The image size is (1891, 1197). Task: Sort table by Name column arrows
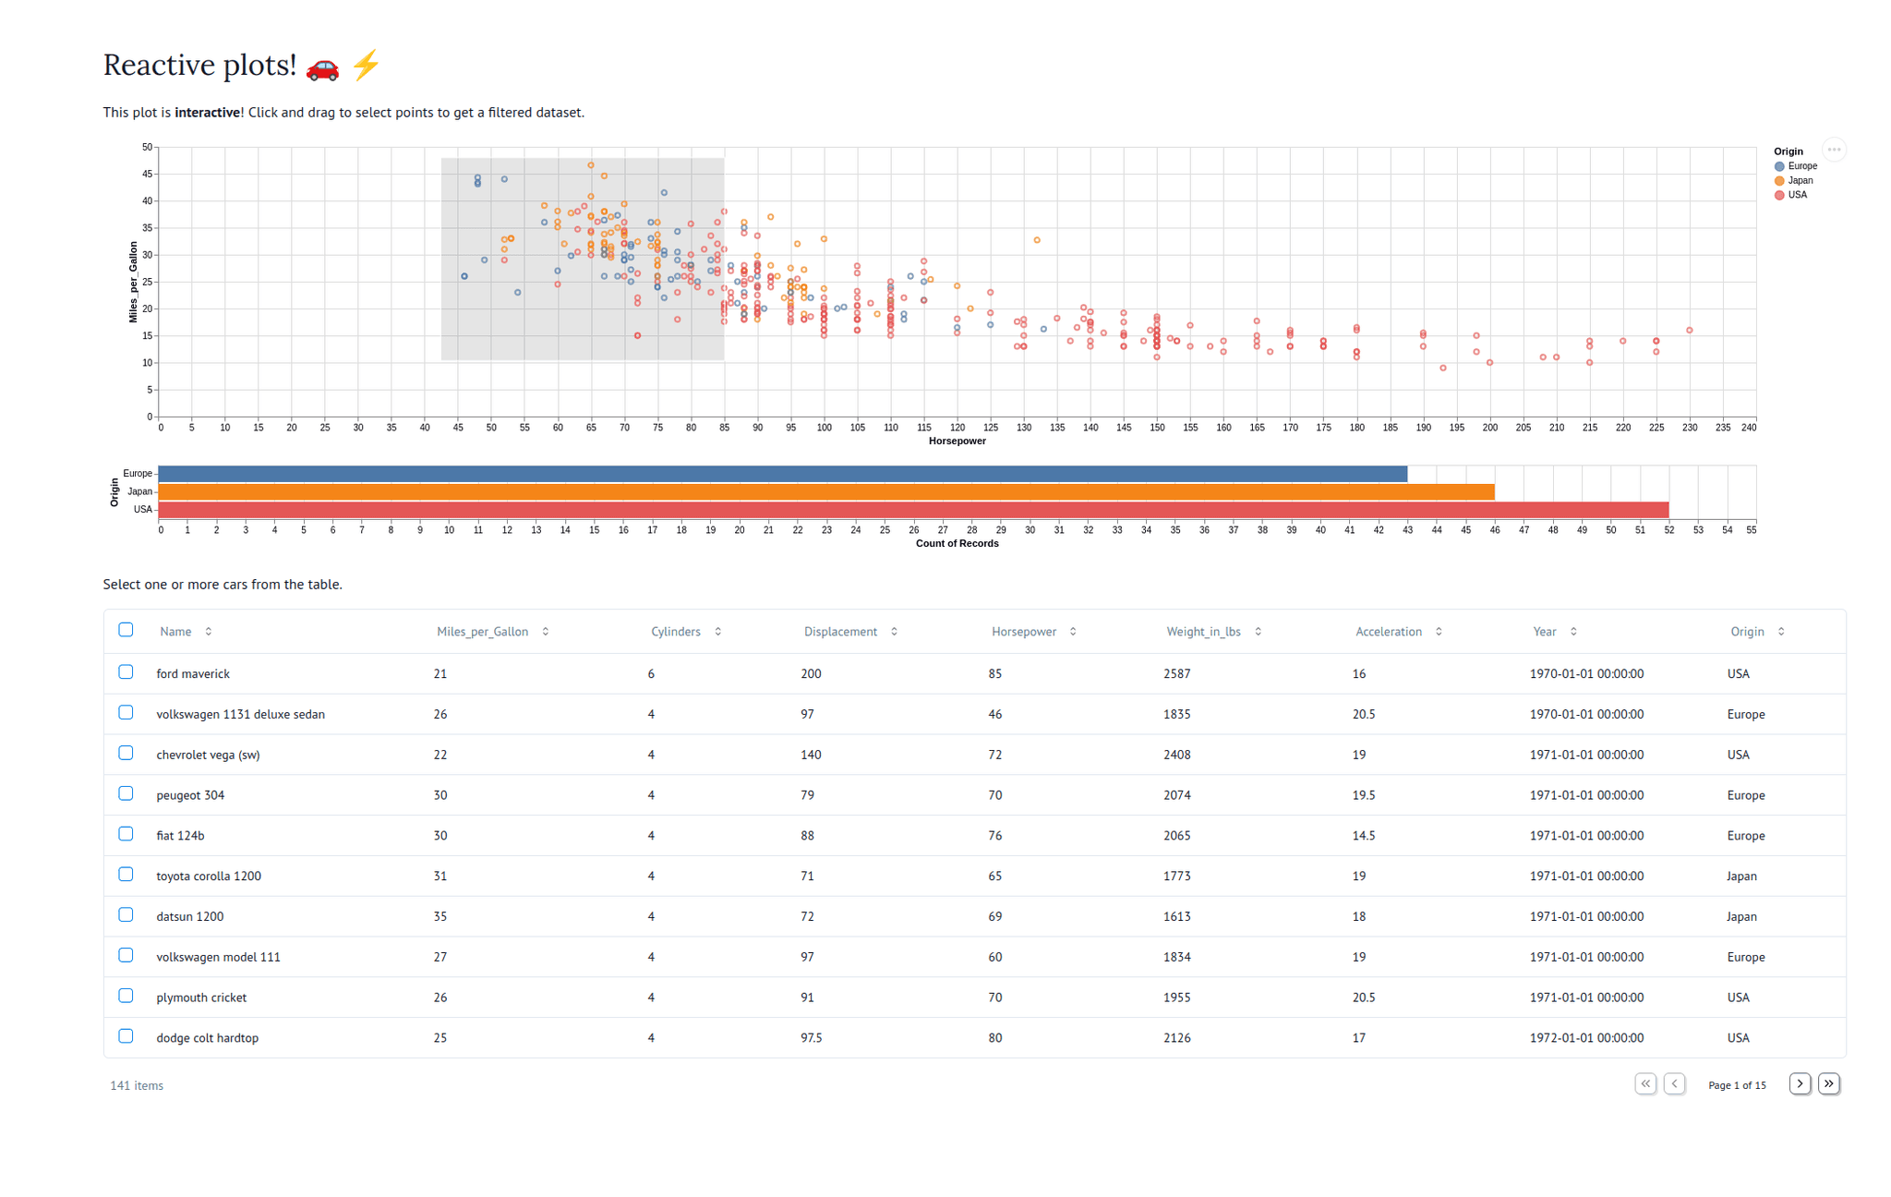click(209, 632)
